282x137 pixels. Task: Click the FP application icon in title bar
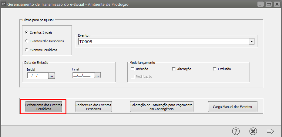4,4
